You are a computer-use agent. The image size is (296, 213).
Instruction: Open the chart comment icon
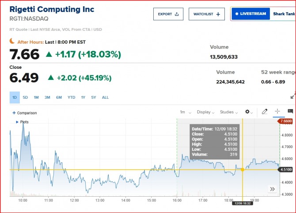click(290, 112)
